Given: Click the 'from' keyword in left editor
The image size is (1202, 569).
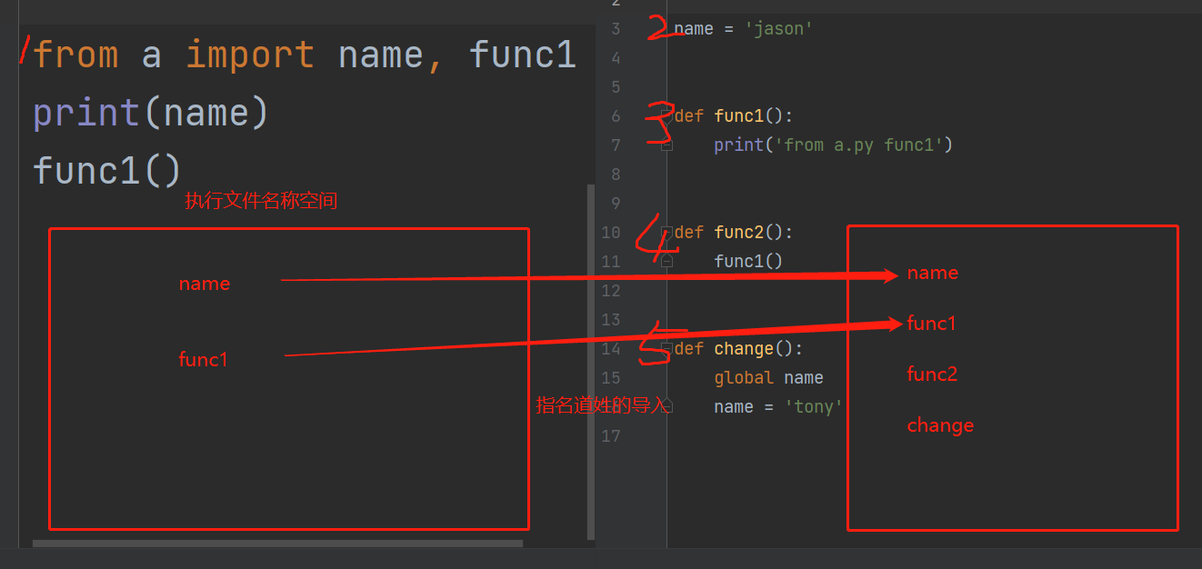Looking at the screenshot, I should tap(76, 55).
